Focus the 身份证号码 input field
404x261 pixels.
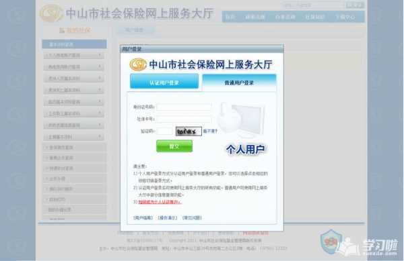point(183,107)
